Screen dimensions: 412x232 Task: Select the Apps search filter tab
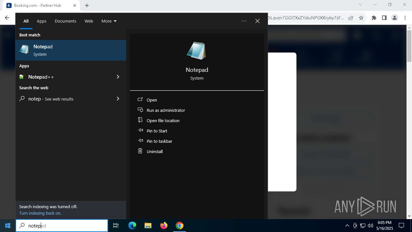pos(42,21)
